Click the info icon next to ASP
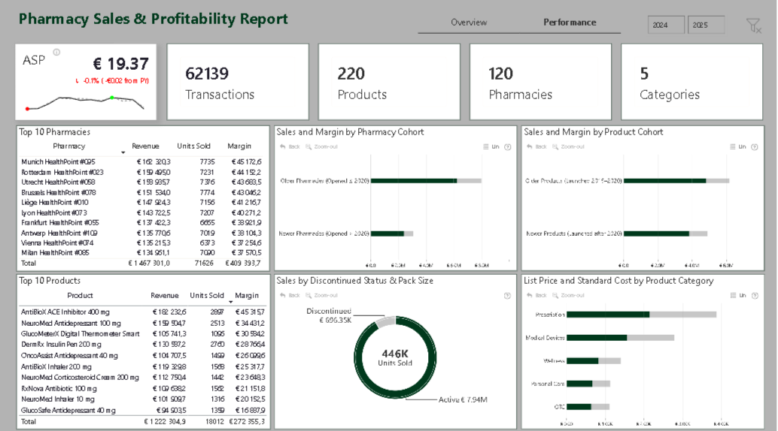The height and width of the screenshot is (431, 778). (x=56, y=53)
